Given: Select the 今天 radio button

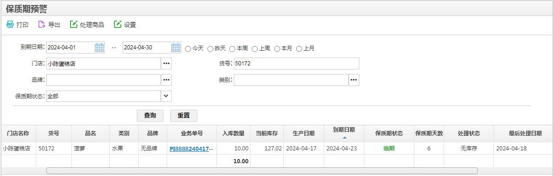Looking at the screenshot, I should click(188, 48).
